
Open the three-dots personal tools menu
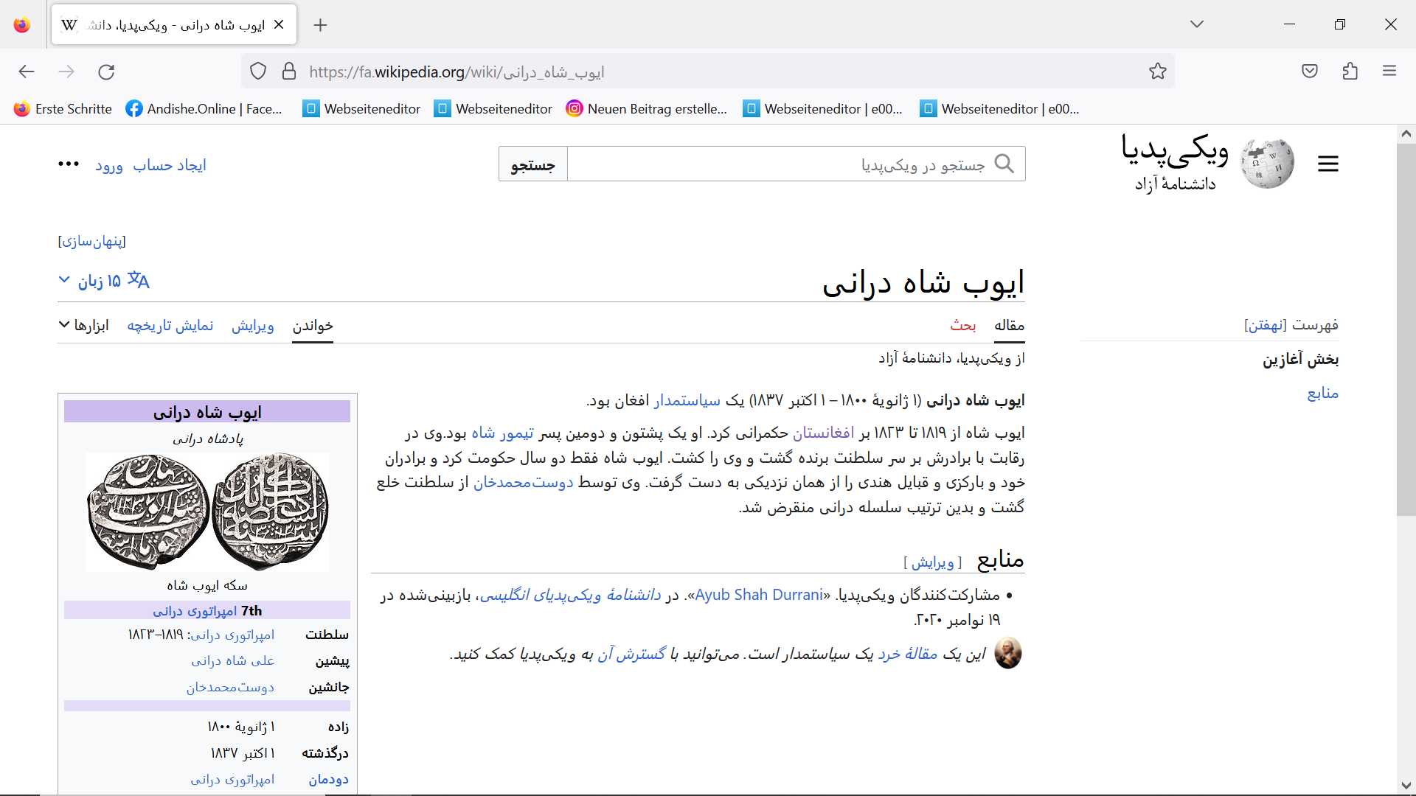tap(69, 164)
